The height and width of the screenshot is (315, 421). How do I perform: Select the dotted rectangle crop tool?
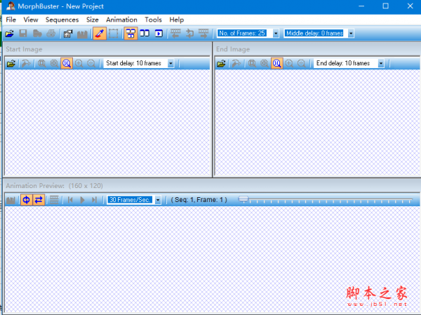114,34
